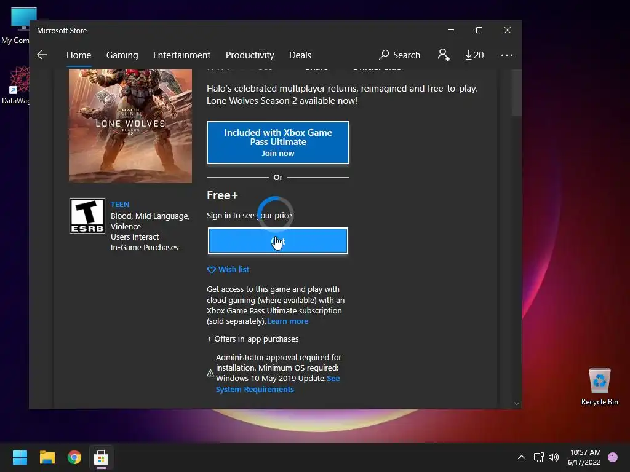Select the DataWag desktop shortcut
Screen dimensions: 630x472
coord(15,85)
